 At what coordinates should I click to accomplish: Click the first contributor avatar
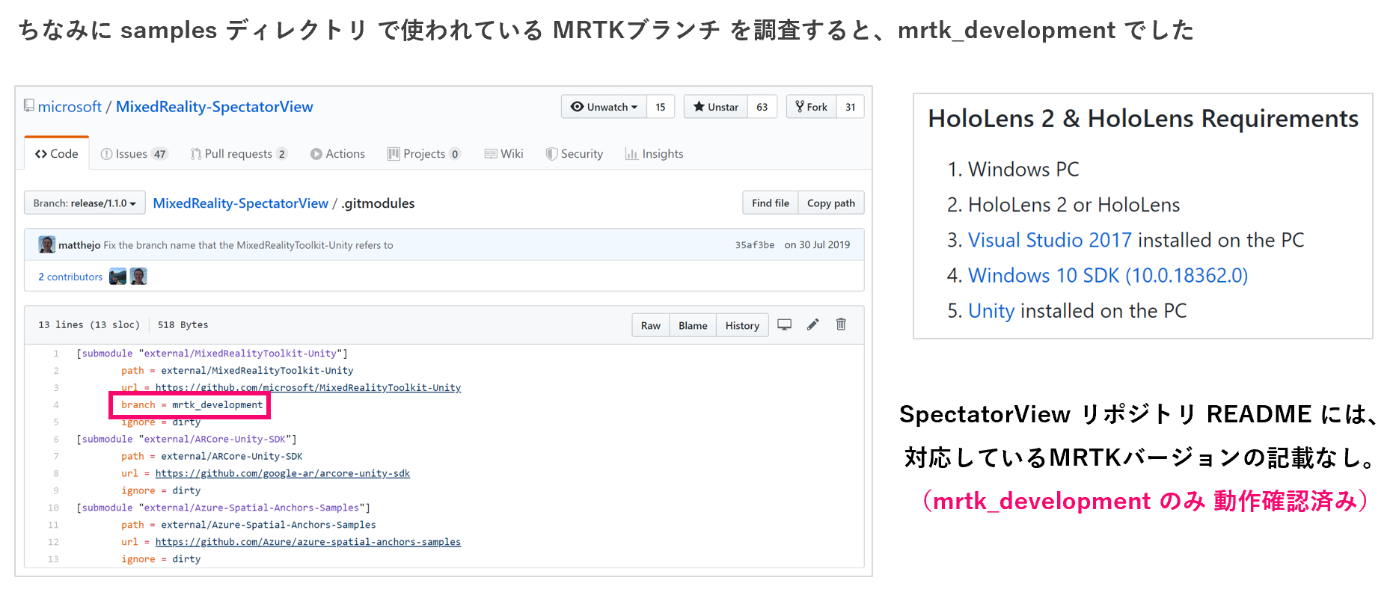pos(117,277)
